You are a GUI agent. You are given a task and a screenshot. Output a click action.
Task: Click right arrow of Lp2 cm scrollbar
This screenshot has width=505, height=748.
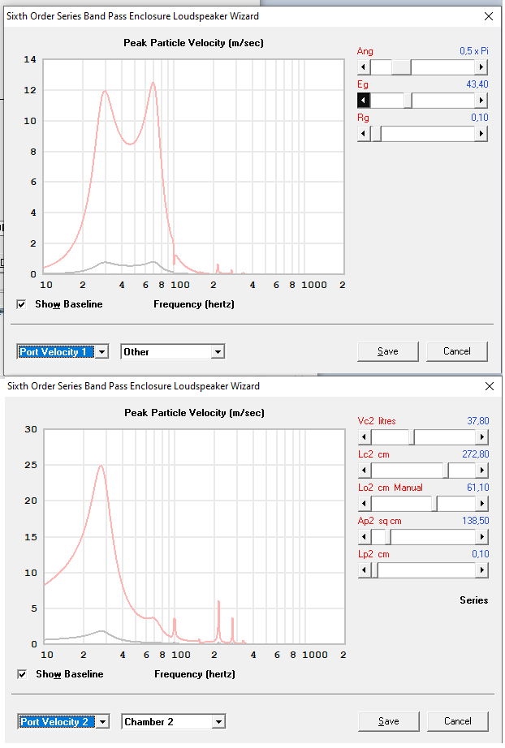482,570
